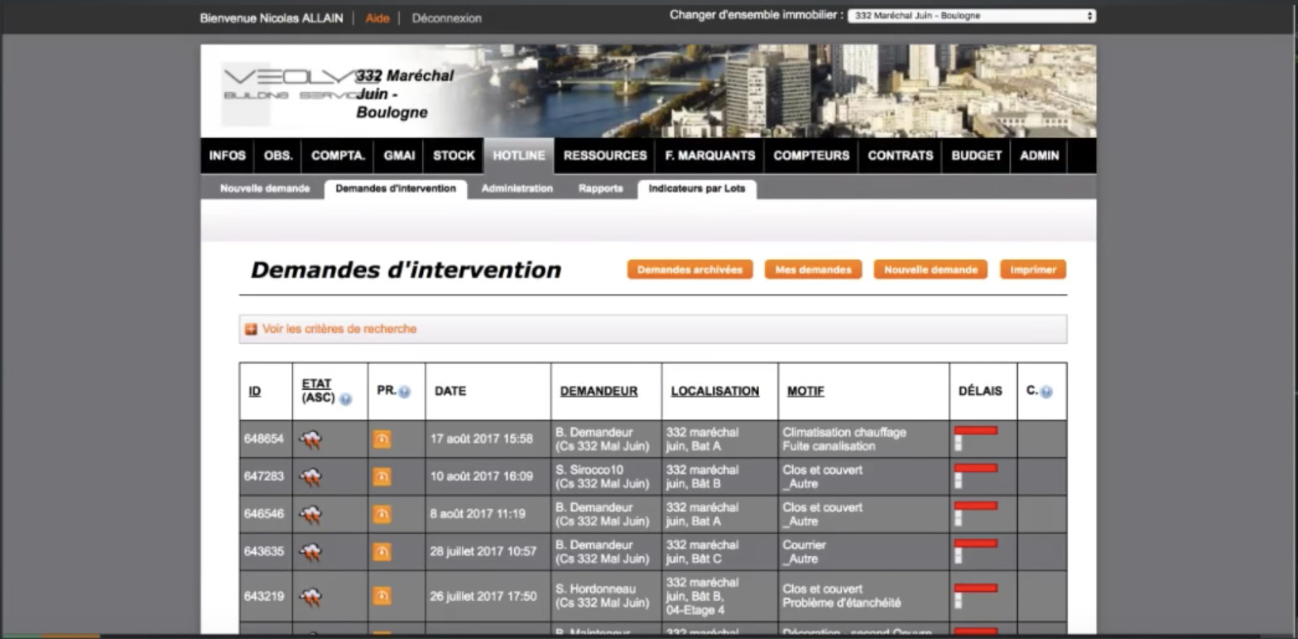This screenshot has height=639, width=1298.
Task: Open the INFOS menu
Action: (228, 156)
